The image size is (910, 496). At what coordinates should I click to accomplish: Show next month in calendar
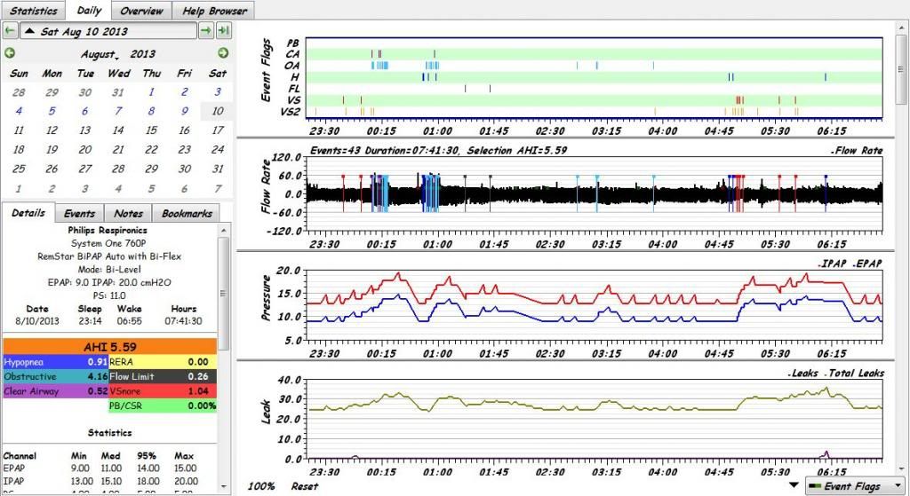pyautogui.click(x=223, y=54)
